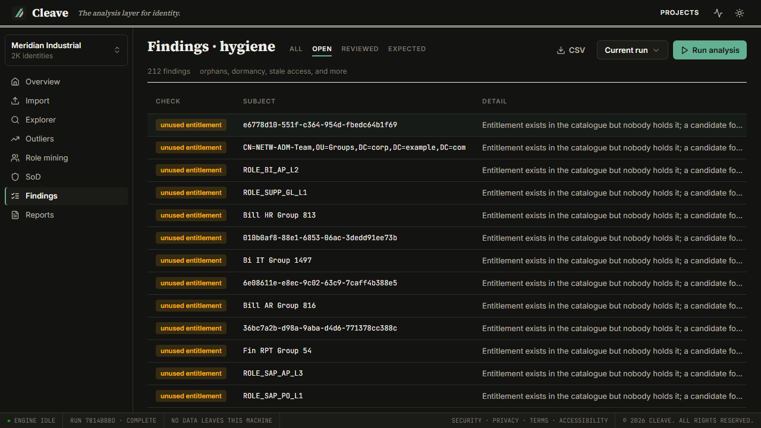Image resolution: width=761 pixels, height=428 pixels.
Task: Expand the Meridian Industrial project switcher
Action: pyautogui.click(x=66, y=50)
